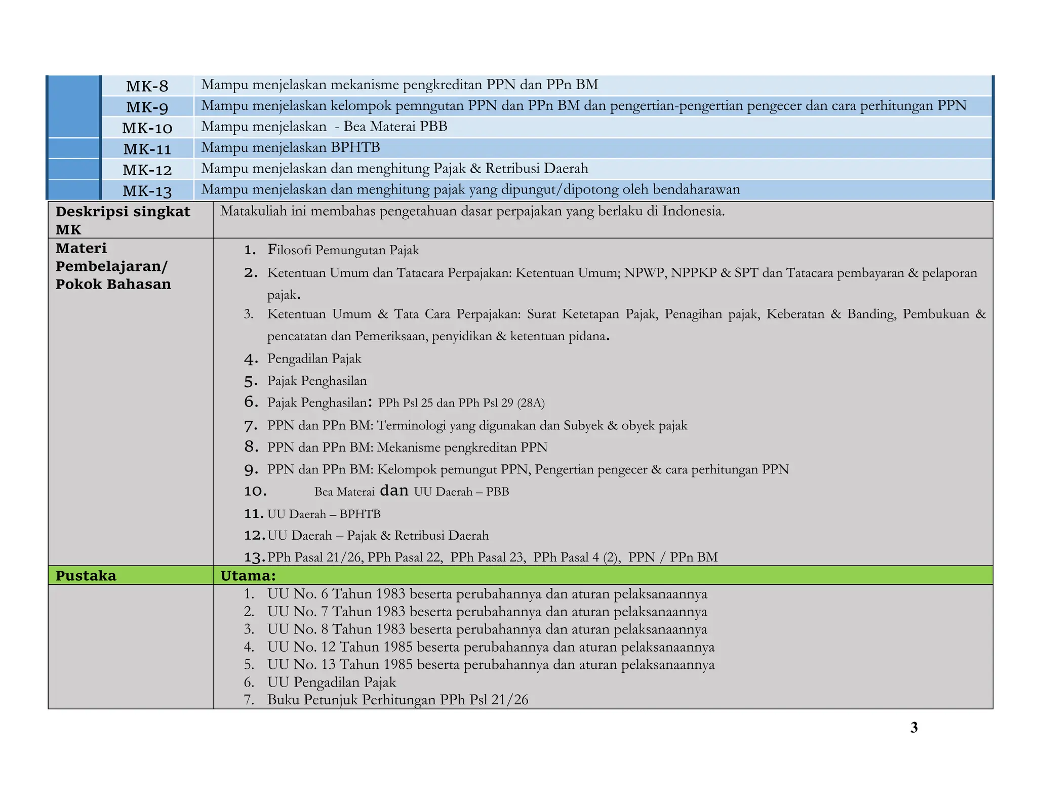Image resolution: width=1037 pixels, height=801 pixels.
Task: Click the 'Filosofi Pemungutan Pajak' list item
Action: click(343, 250)
